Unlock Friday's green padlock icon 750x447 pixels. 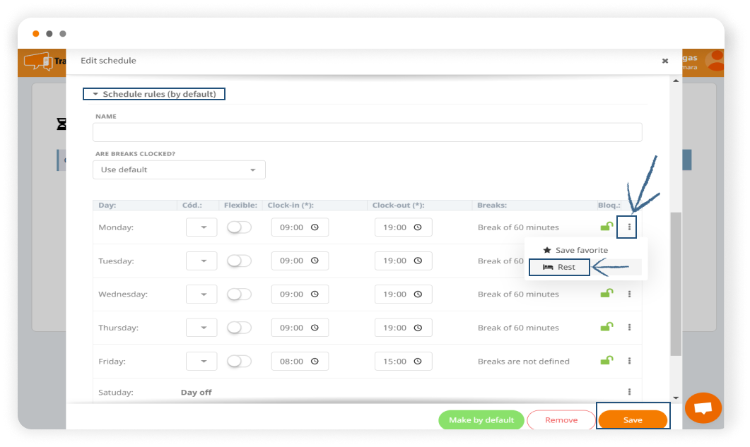pyautogui.click(x=606, y=361)
